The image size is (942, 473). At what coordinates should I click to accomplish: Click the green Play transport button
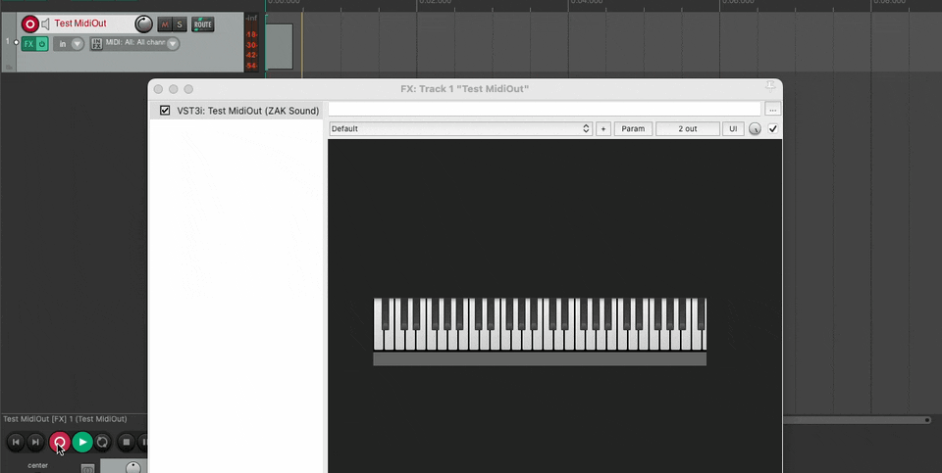[x=82, y=443]
